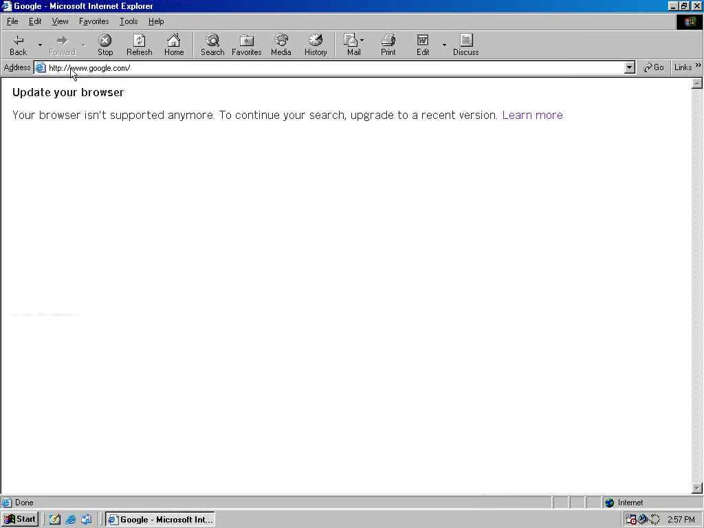Open the File menu
Screen dimensions: 704x528
tap(12, 21)
